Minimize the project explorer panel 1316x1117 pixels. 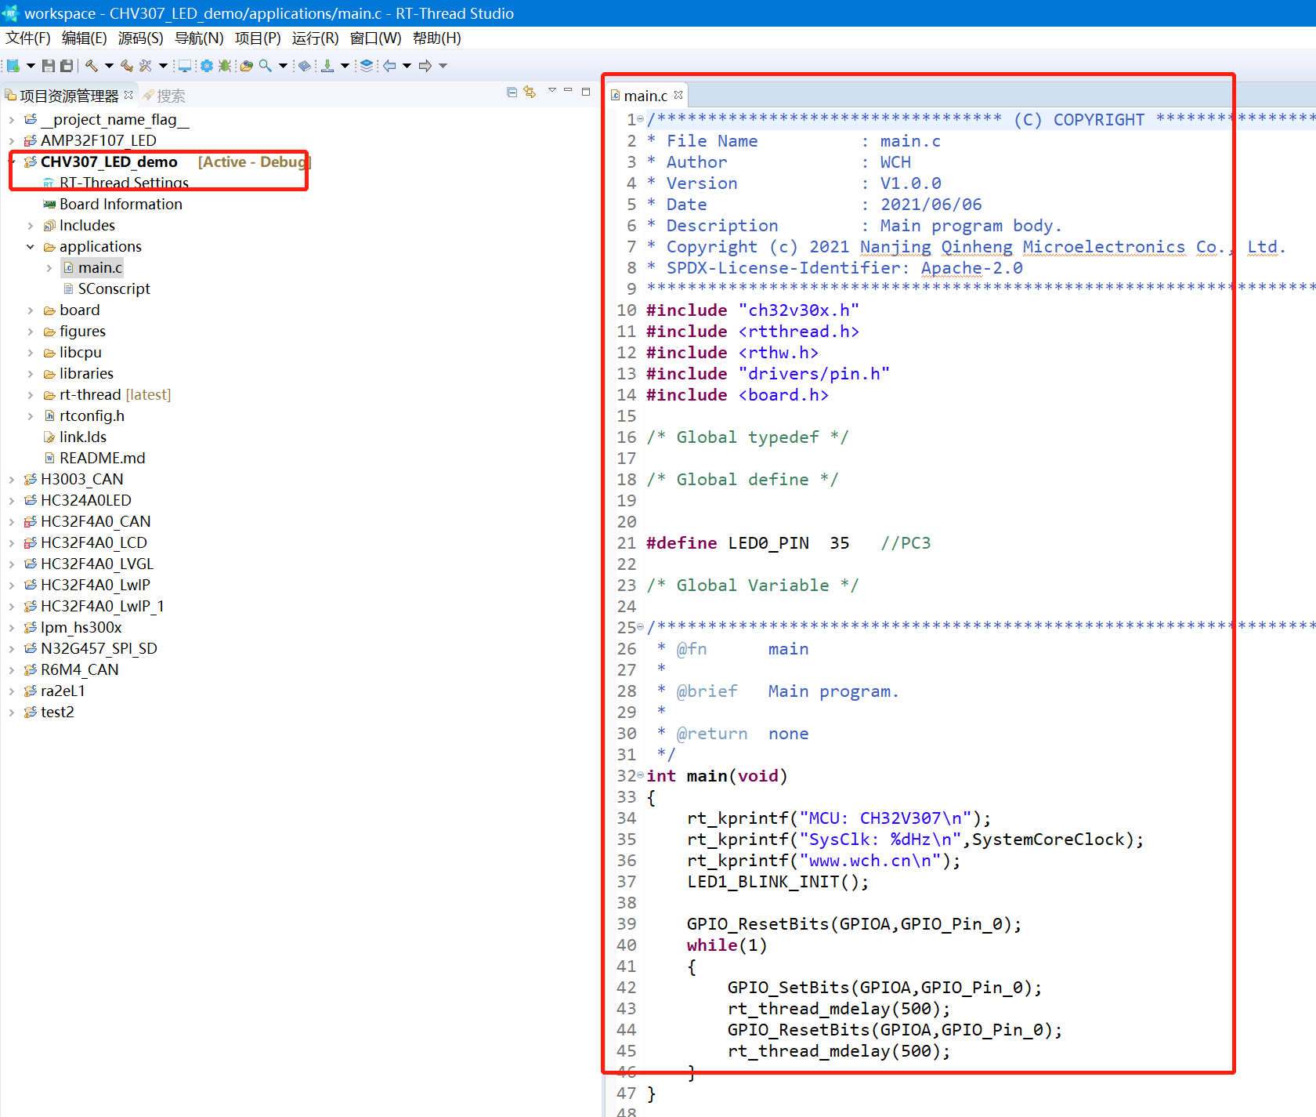pos(568,90)
